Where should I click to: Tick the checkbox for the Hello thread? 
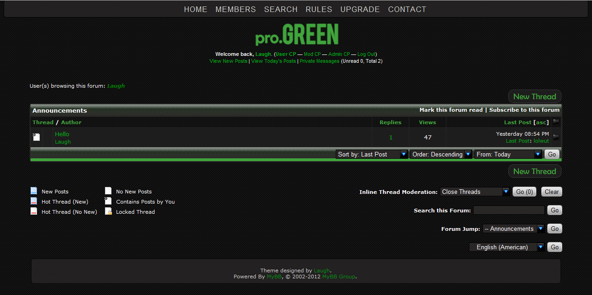tap(556, 137)
